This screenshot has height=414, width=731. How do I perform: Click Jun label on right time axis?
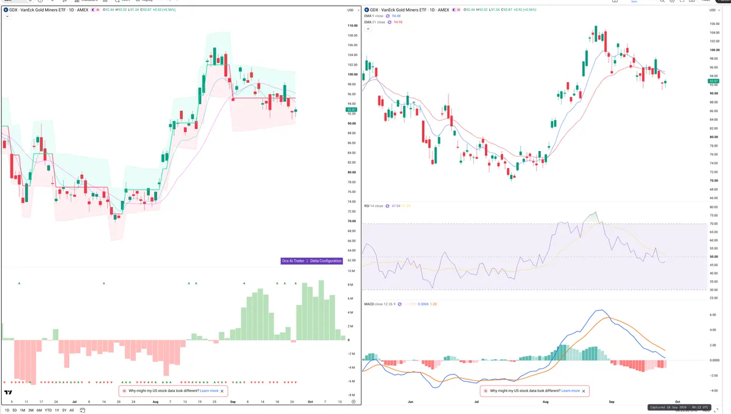click(x=410, y=402)
